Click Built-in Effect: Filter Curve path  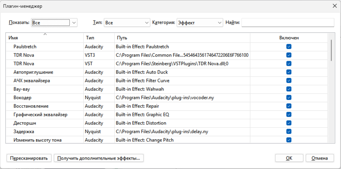click(x=143, y=80)
